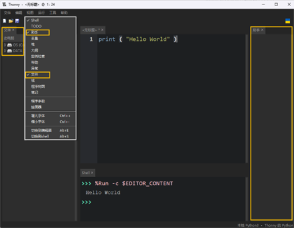
Task: Choose the increase font size entry Ctrl++
Action: click(50, 116)
